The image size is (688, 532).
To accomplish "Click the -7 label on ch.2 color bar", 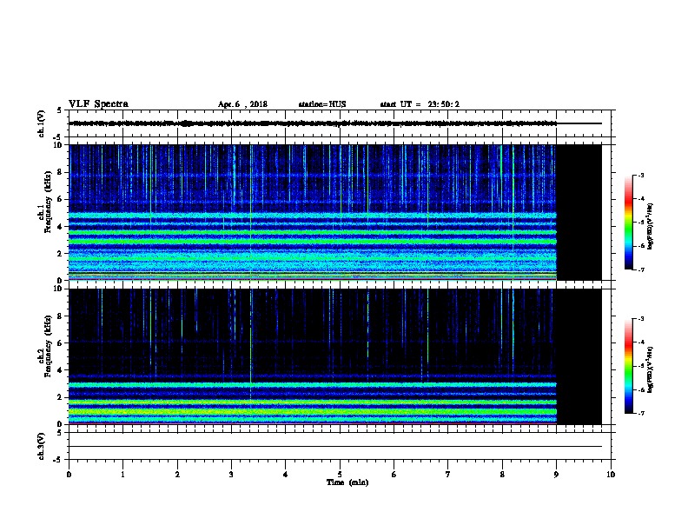I will (x=641, y=414).
